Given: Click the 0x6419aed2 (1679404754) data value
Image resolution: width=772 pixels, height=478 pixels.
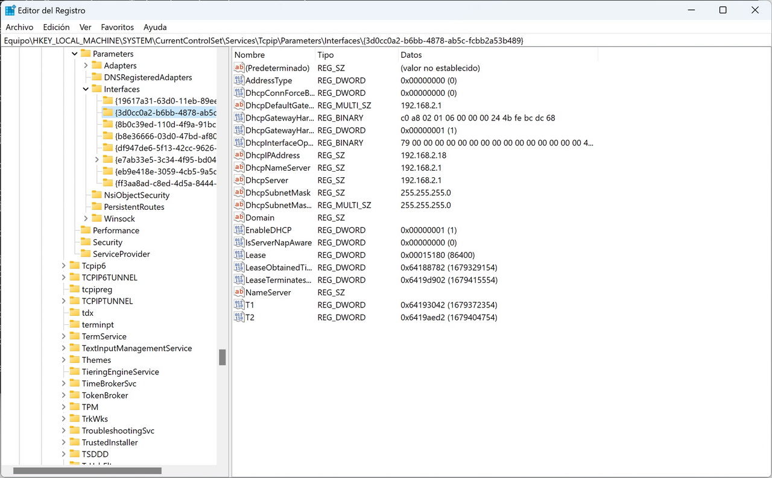Looking at the screenshot, I should pos(449,318).
